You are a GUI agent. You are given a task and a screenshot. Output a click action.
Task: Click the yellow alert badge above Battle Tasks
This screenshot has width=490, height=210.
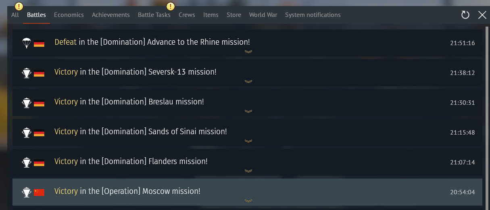[x=171, y=6]
